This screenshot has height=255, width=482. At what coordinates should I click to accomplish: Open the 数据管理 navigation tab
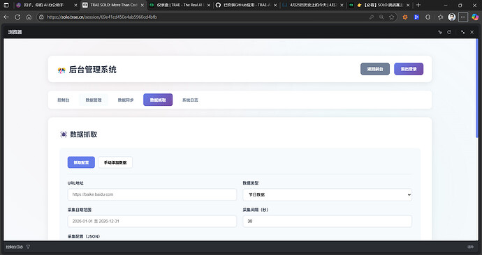[x=94, y=100]
